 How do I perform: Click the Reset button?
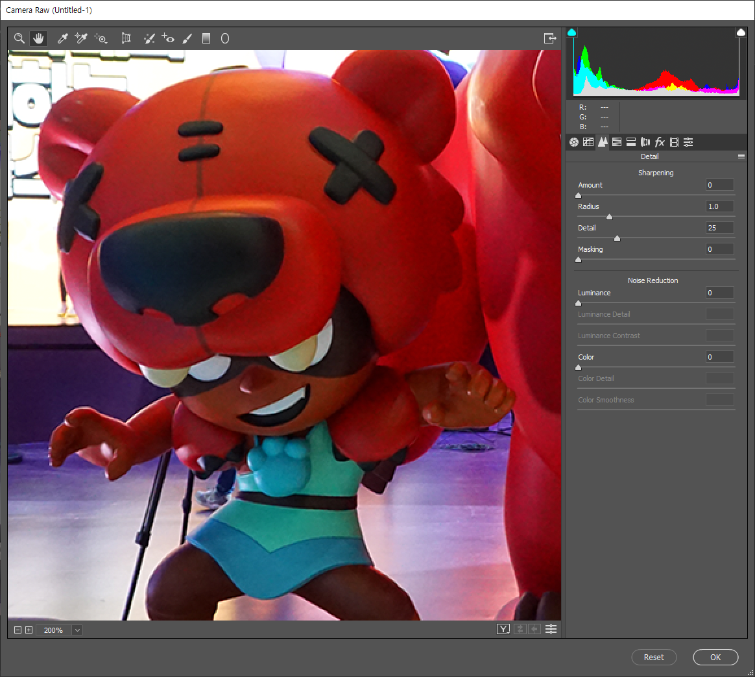654,658
